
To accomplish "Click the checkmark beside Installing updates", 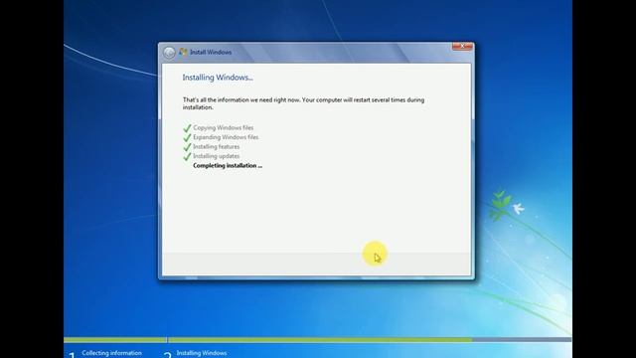I will click(187, 156).
